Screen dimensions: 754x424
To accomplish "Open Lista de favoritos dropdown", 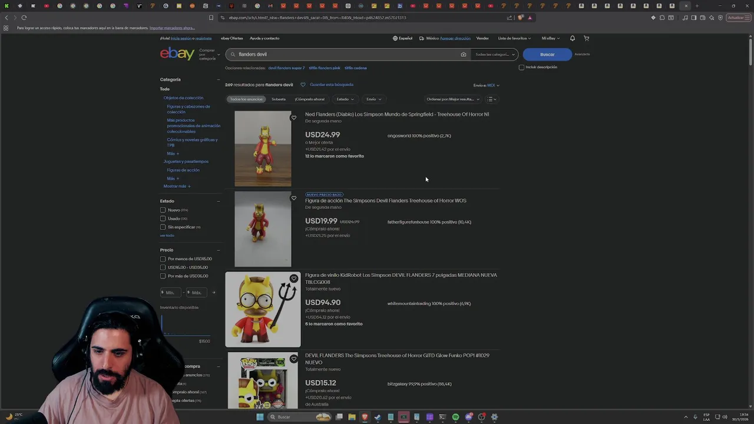I will tap(514, 38).
